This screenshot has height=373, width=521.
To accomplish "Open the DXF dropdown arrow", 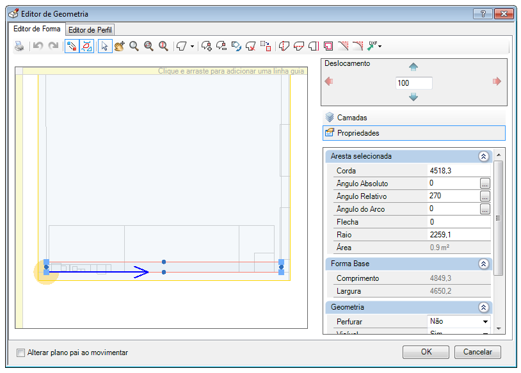I will pyautogui.click(x=380, y=46).
